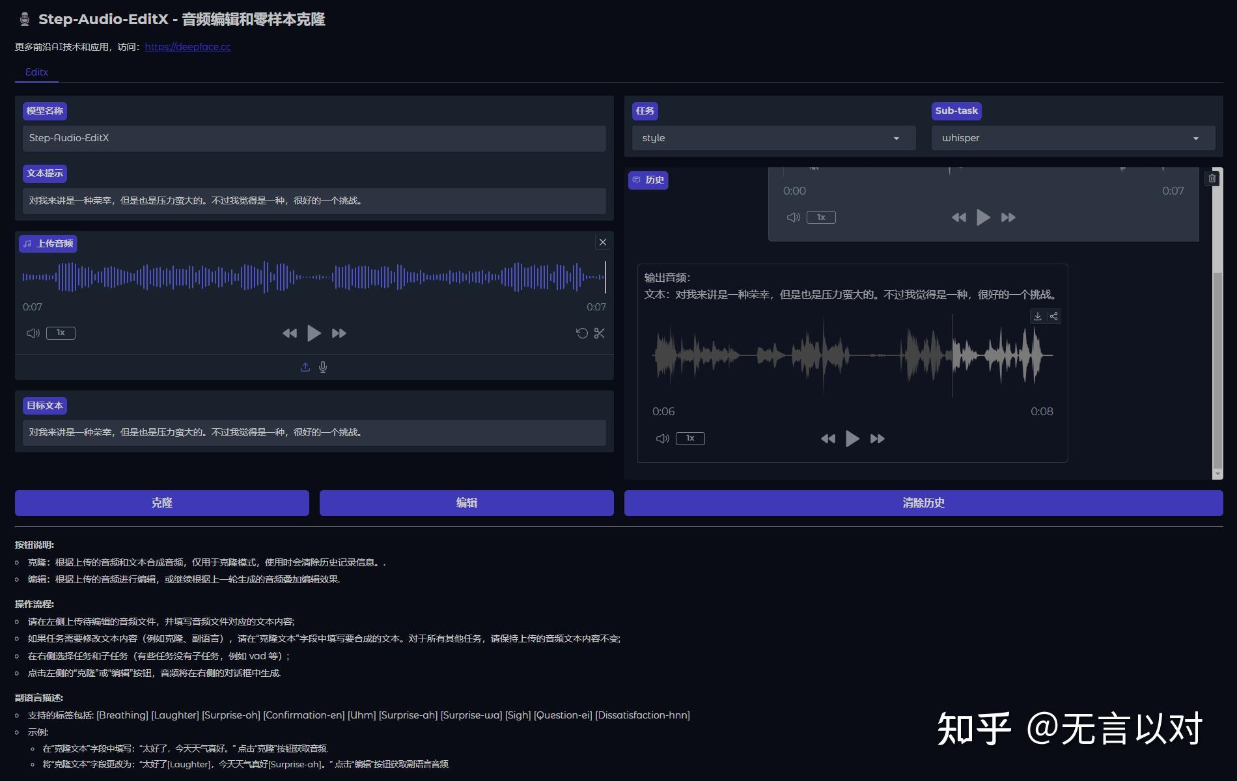Toggle rewind on the history audio player
The width and height of the screenshot is (1237, 781).
point(958,217)
